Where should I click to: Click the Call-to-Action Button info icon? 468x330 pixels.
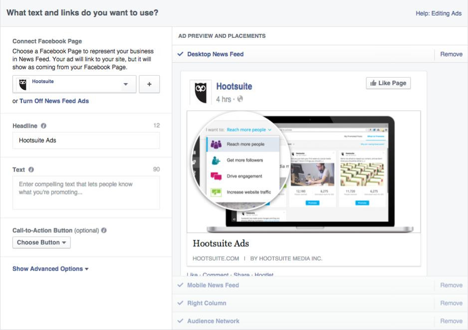click(104, 230)
